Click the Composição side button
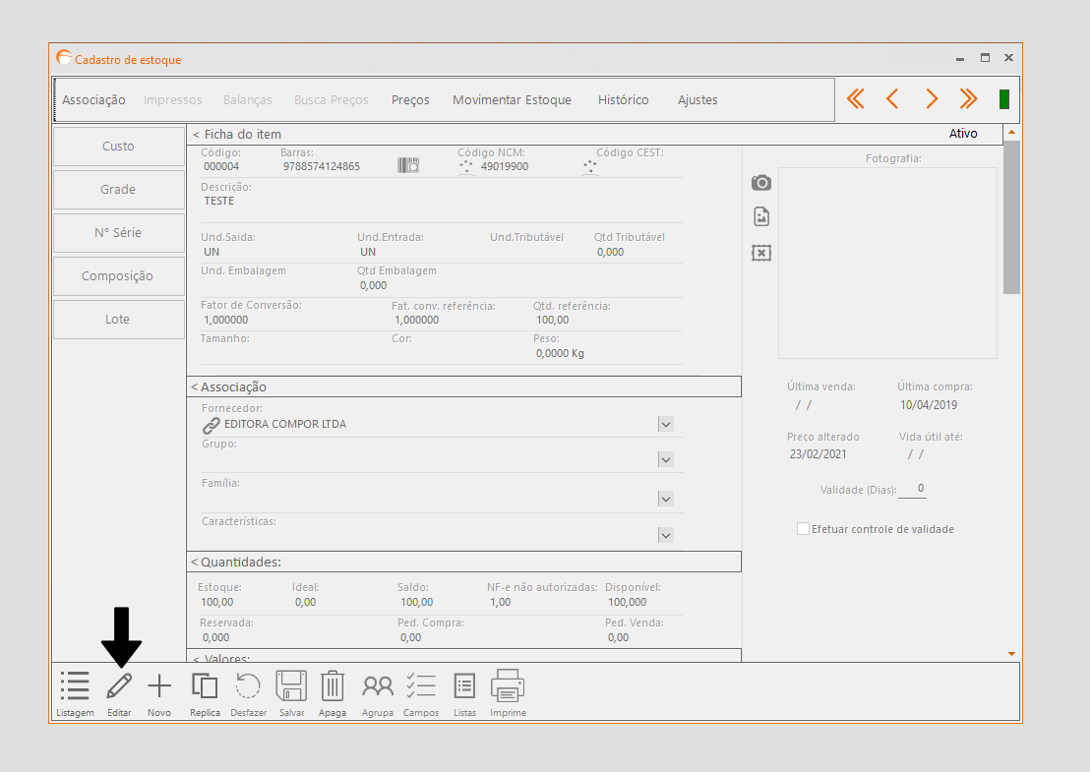The width and height of the screenshot is (1090, 772). point(118,276)
